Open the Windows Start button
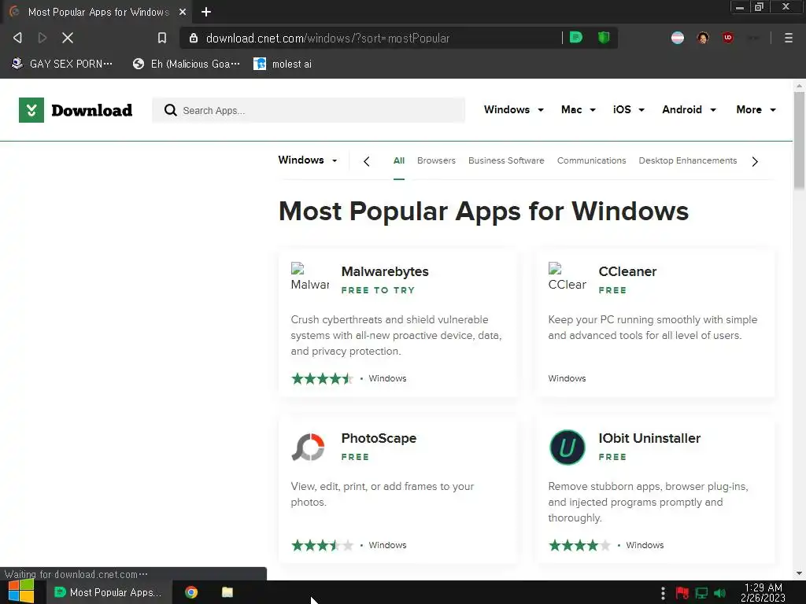806x604 pixels. point(21,592)
